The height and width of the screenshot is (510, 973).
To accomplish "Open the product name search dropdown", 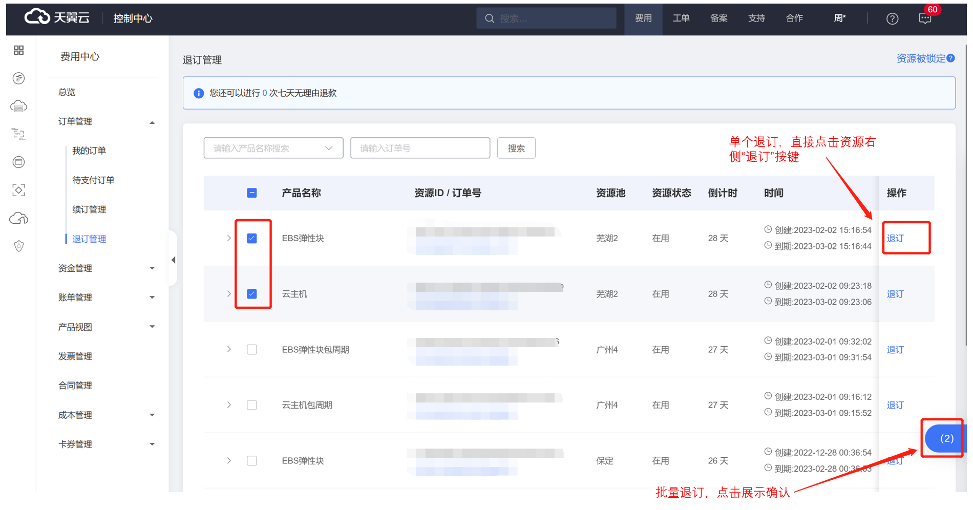I will (x=273, y=148).
